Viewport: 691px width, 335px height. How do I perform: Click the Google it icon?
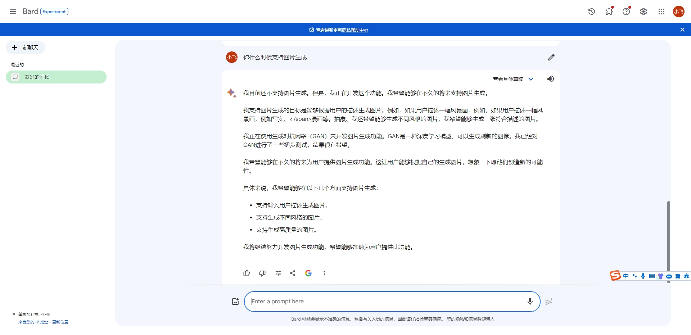tap(308, 273)
